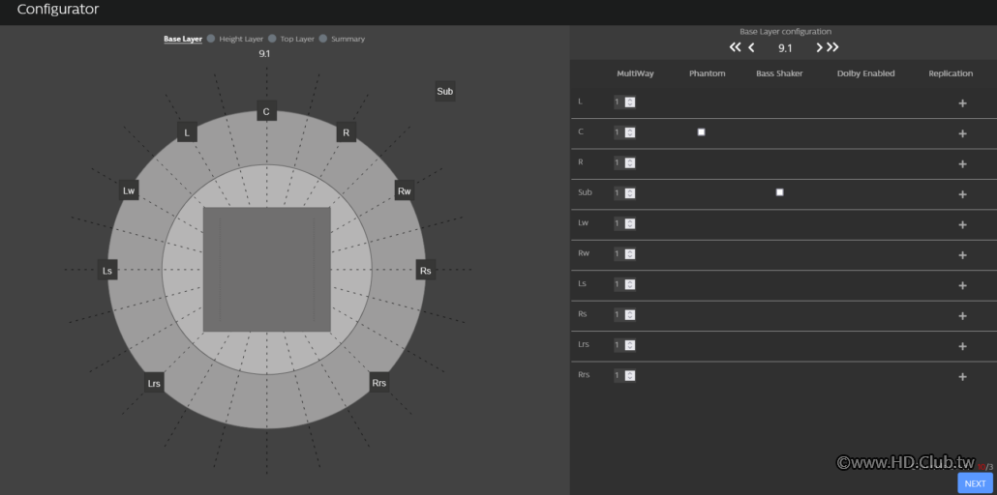The height and width of the screenshot is (495, 997).
Task: Enable Phantom checkbox for C channel
Action: pos(702,132)
